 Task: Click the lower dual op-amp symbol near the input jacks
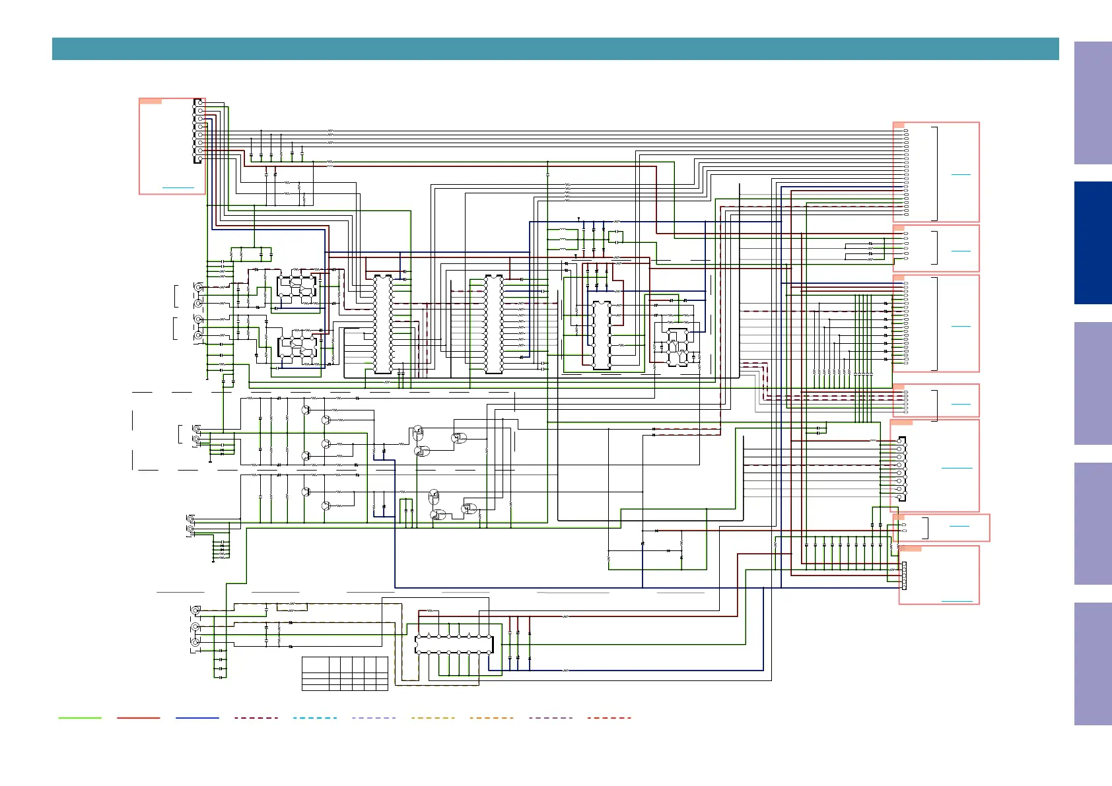(x=297, y=347)
